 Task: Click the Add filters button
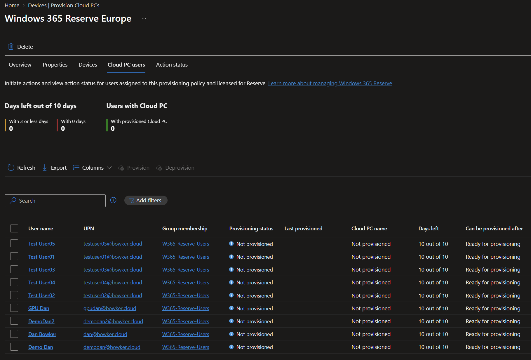click(146, 200)
